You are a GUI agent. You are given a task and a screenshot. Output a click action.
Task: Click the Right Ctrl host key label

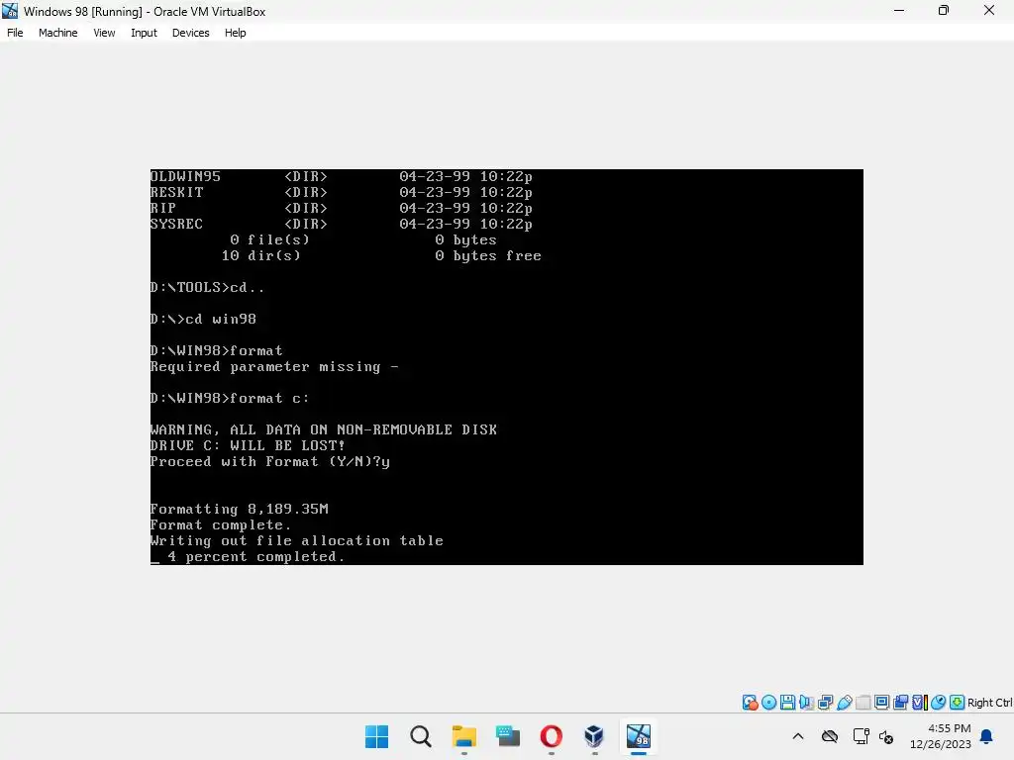[x=990, y=703]
